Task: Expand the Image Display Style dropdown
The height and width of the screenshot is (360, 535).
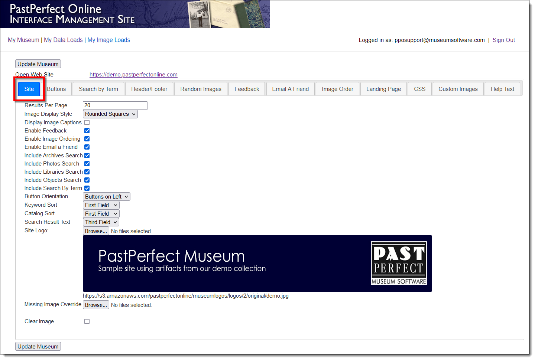Action: pos(110,114)
